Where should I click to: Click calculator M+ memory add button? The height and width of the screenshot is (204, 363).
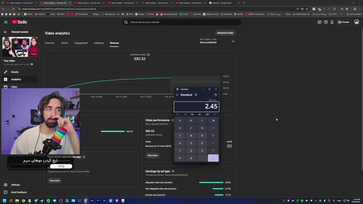[x=193, y=114]
